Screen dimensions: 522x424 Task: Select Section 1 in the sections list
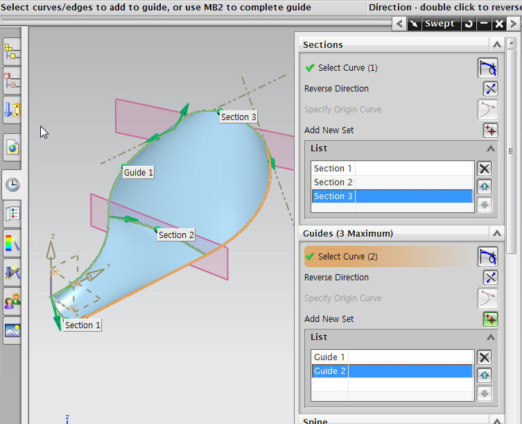tap(333, 169)
